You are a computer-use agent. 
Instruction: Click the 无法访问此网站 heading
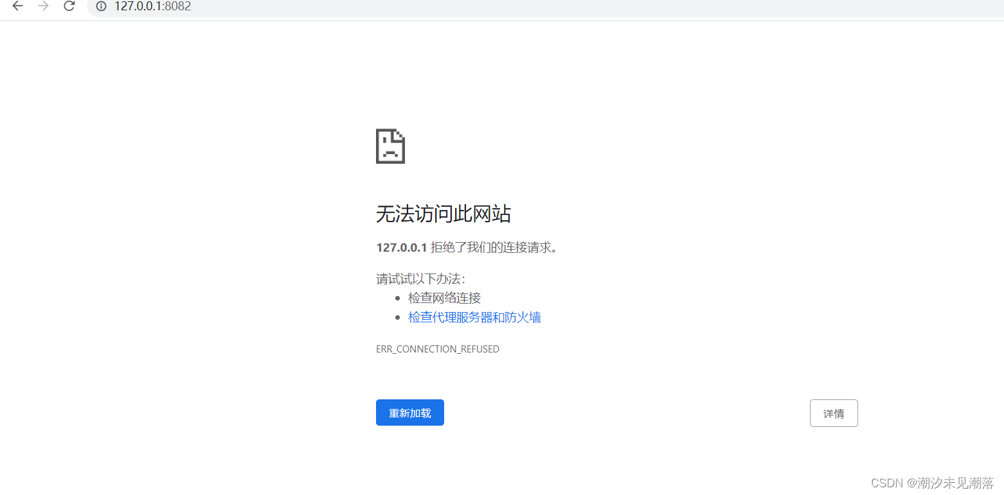pyautogui.click(x=443, y=214)
